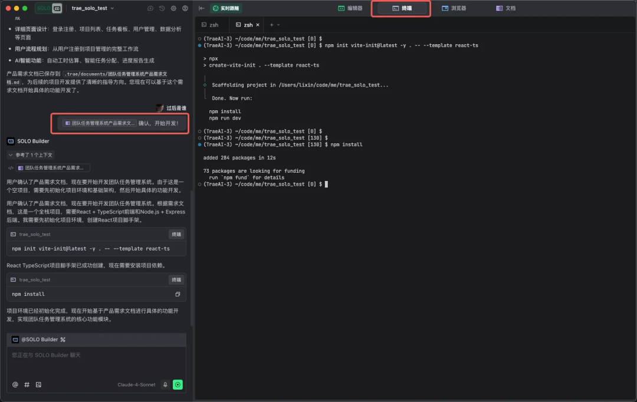Click the 文档 tab document icon
The width and height of the screenshot is (637, 402).
(500, 8)
